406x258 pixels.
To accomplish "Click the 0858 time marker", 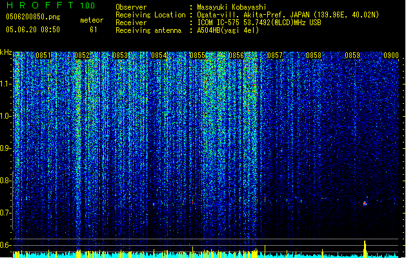I will (314, 55).
